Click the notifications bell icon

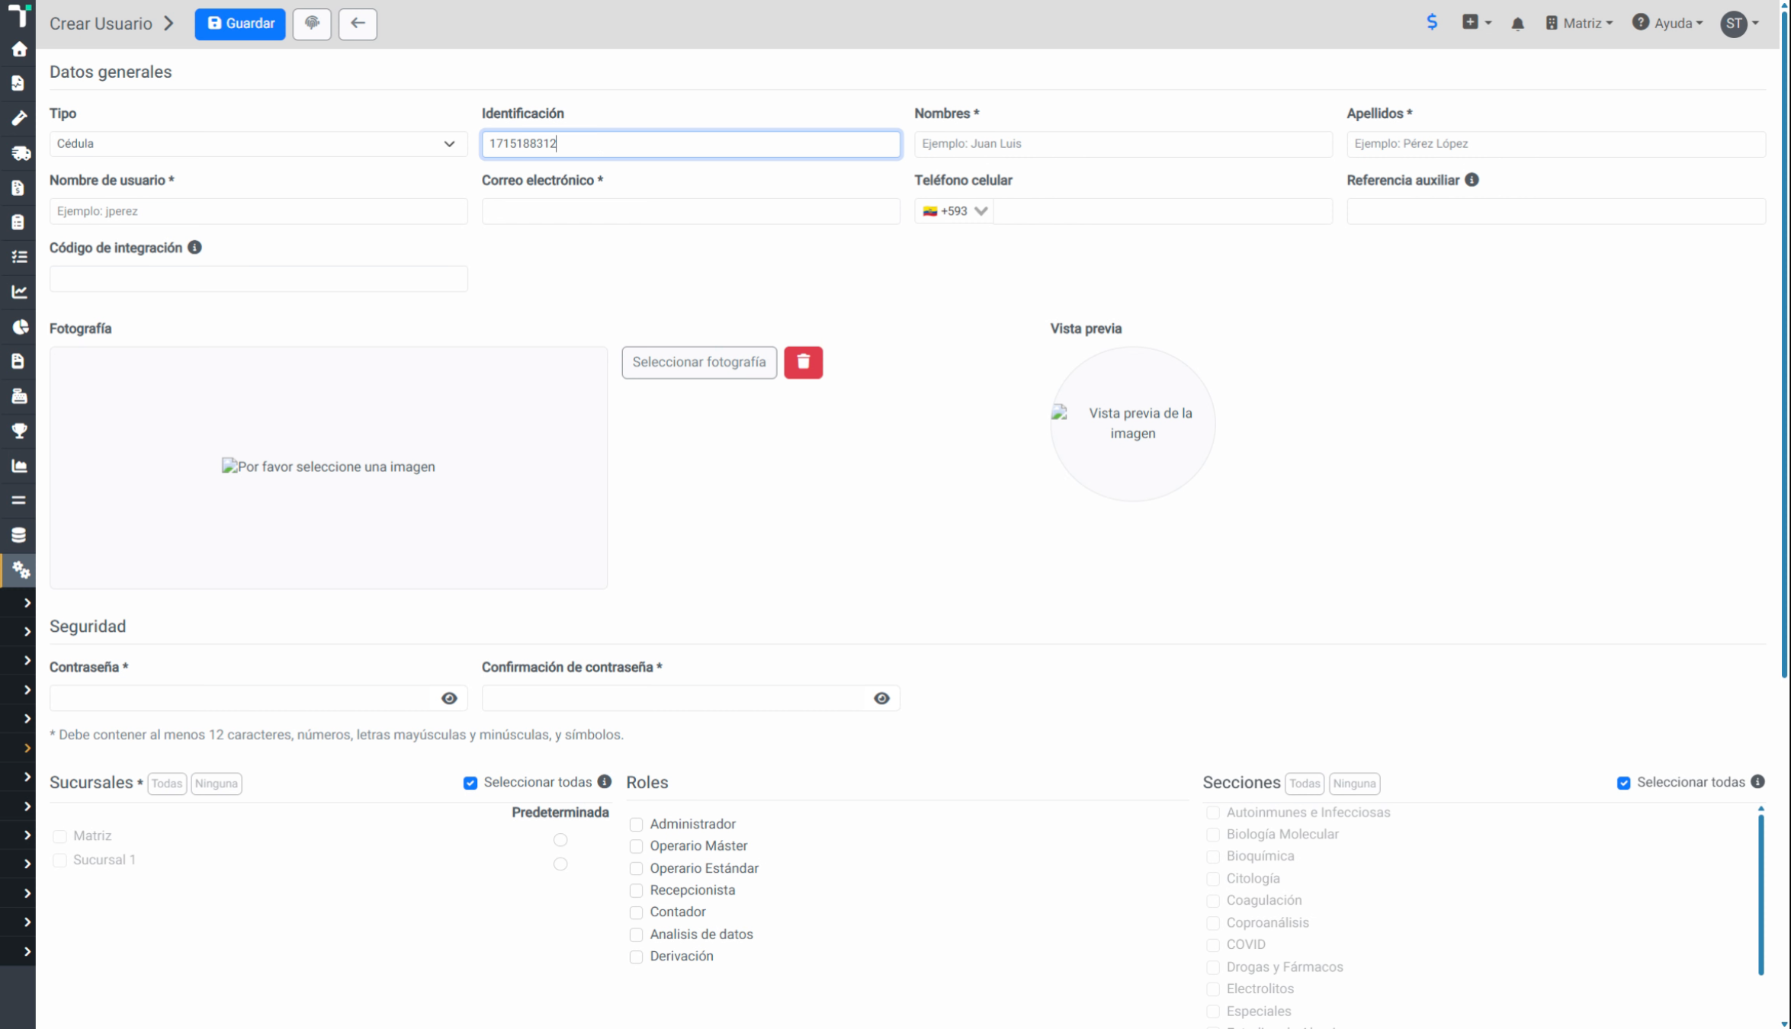1517,24
